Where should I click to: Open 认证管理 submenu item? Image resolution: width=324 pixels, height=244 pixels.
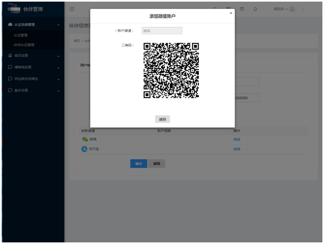pos(21,35)
